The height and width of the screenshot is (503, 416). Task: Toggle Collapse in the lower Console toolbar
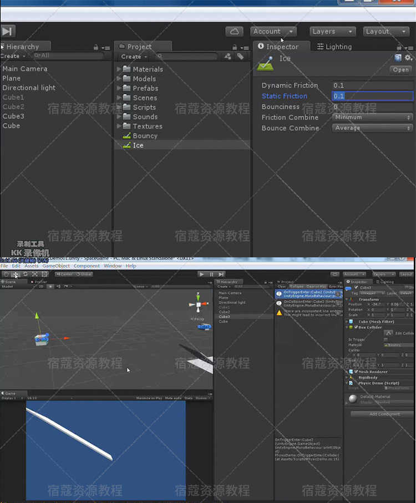click(x=297, y=287)
